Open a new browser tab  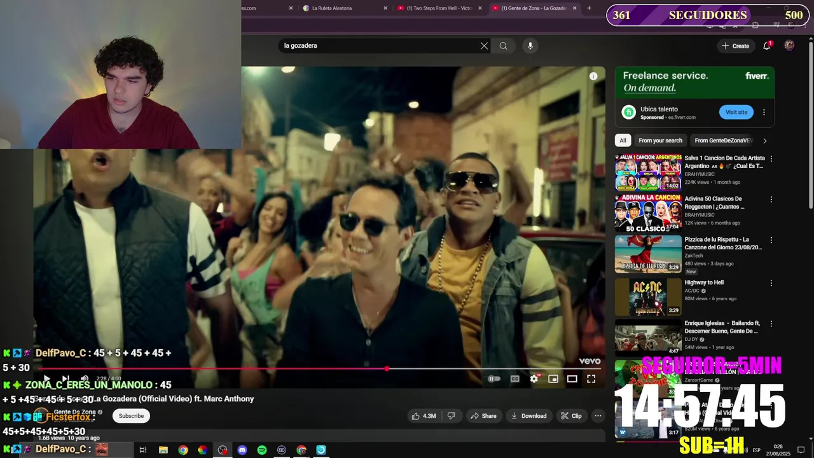[589, 8]
